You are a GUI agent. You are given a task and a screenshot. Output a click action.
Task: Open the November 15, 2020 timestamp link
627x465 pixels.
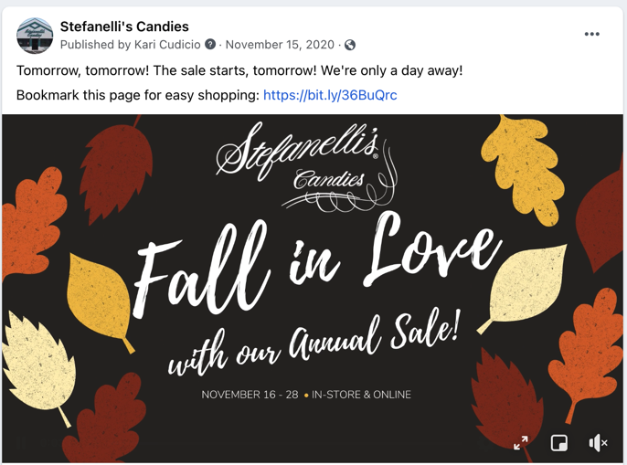[x=280, y=45]
